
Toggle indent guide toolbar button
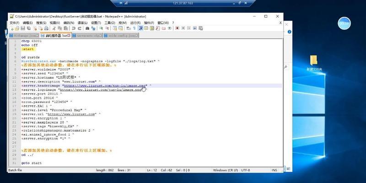[x=140, y=28]
